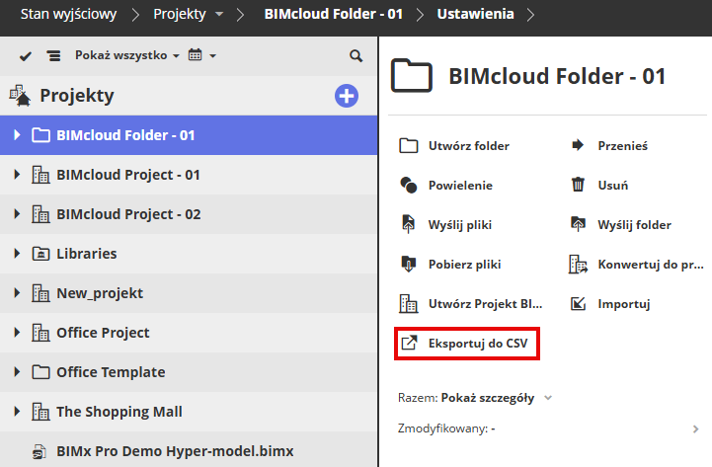
Task: Select BIMx Pro Demo Hyper-model.bimx file
Action: tap(189, 449)
